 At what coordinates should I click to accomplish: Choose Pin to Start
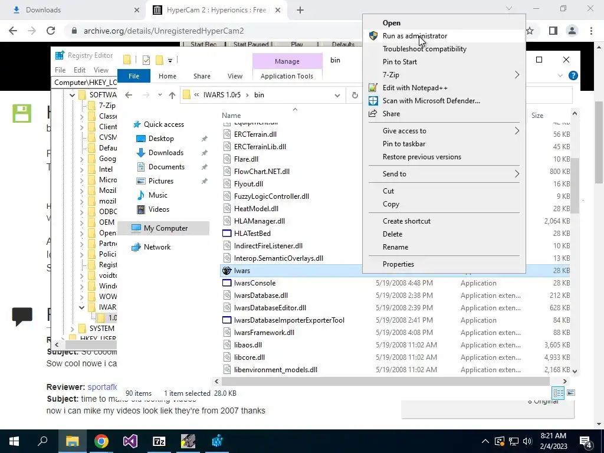pyautogui.click(x=400, y=61)
